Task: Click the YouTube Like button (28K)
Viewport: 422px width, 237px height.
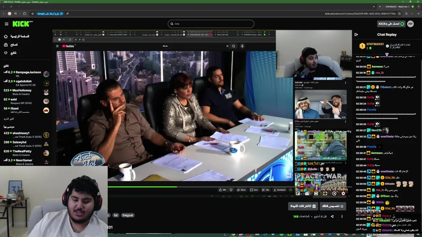Action: [223, 190]
